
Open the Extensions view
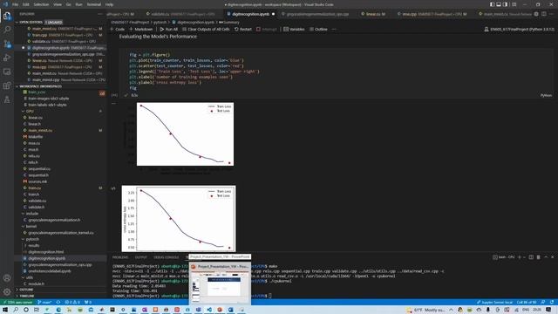point(7,85)
